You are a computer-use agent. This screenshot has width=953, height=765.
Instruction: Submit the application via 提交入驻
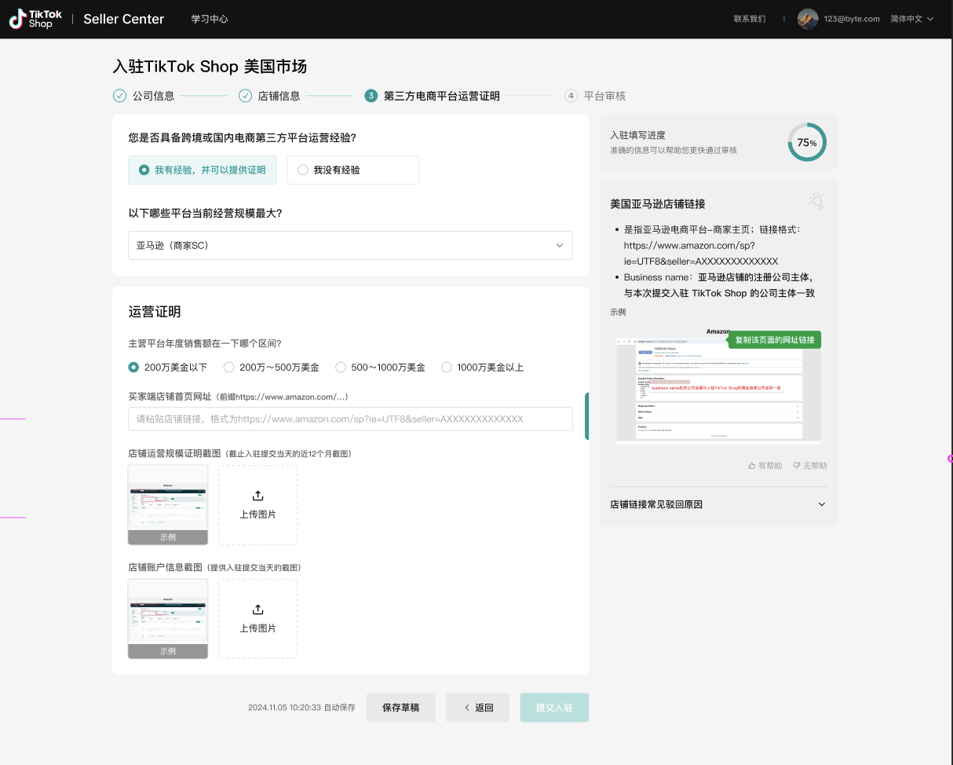pos(554,707)
